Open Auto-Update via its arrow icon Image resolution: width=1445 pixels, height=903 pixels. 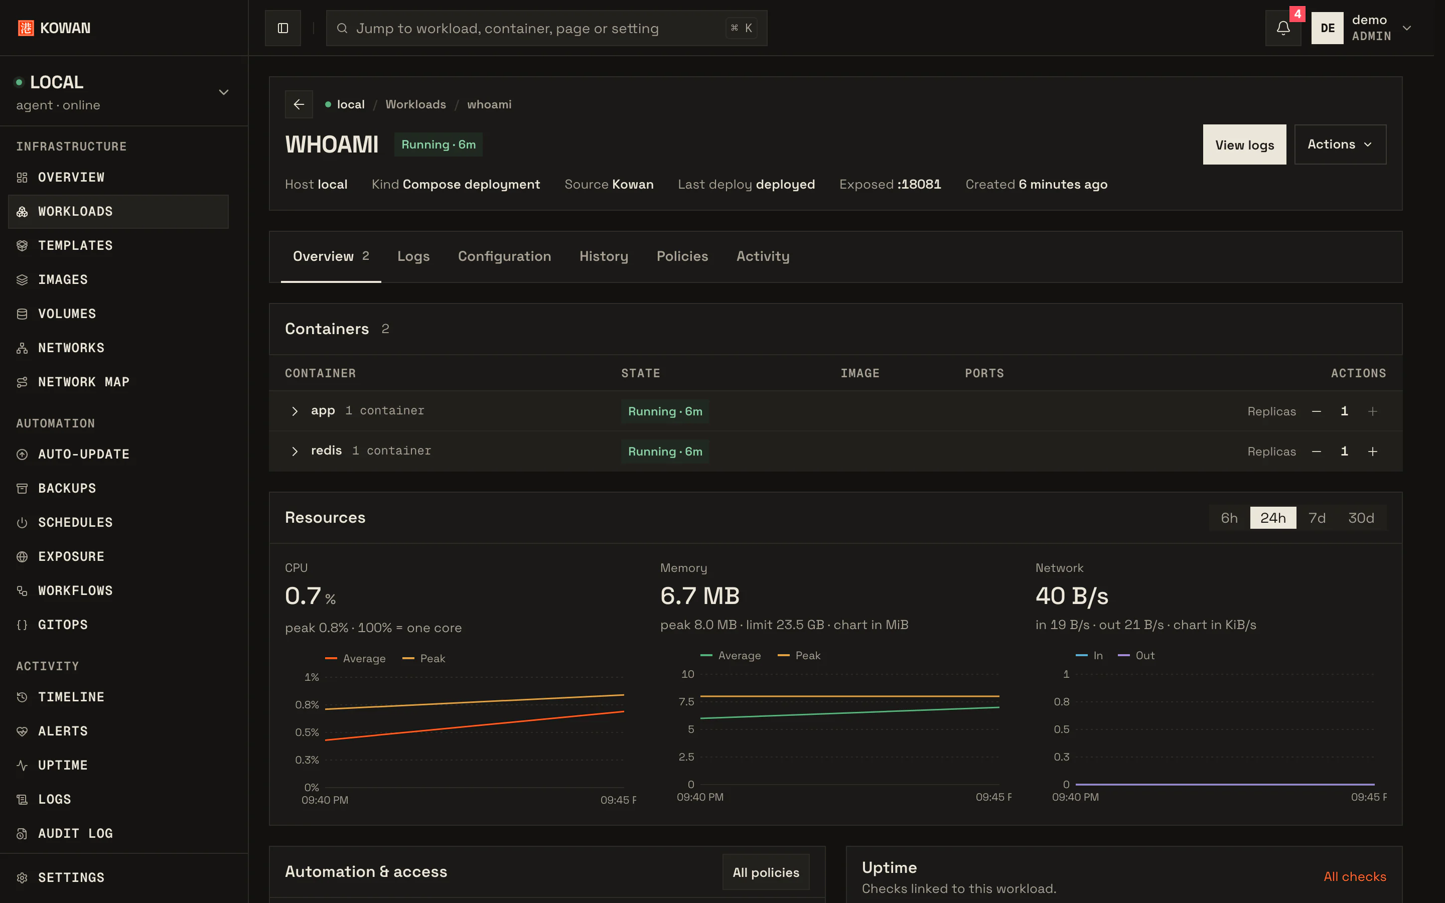pos(22,454)
